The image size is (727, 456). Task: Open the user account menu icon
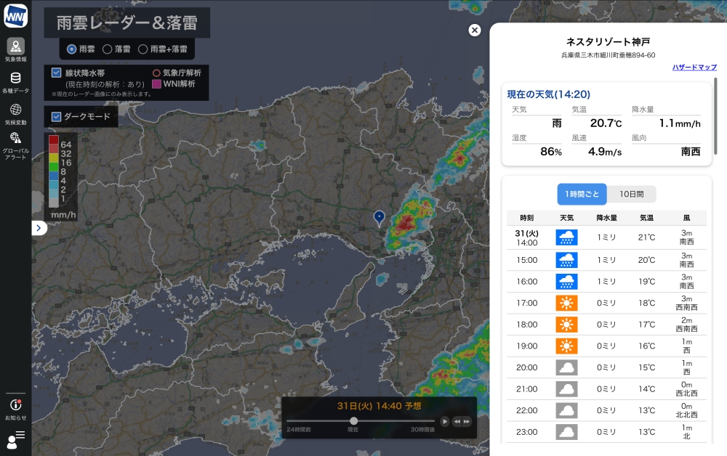click(x=15, y=439)
